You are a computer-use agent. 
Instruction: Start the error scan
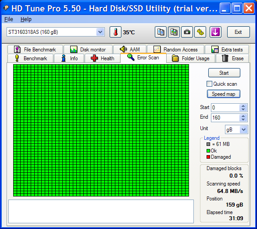pyautogui.click(x=224, y=73)
